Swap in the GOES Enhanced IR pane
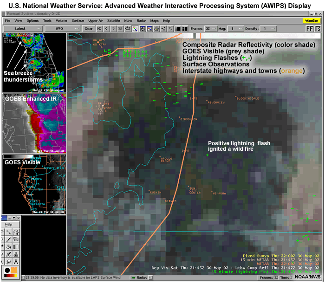This screenshot has height=283, width=325. point(34,123)
